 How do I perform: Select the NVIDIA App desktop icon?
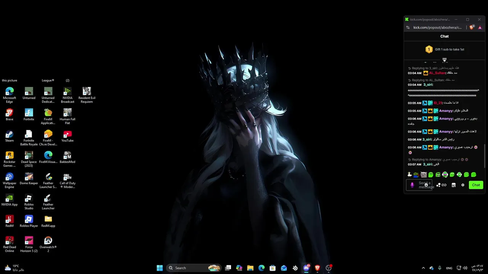tap(10, 200)
